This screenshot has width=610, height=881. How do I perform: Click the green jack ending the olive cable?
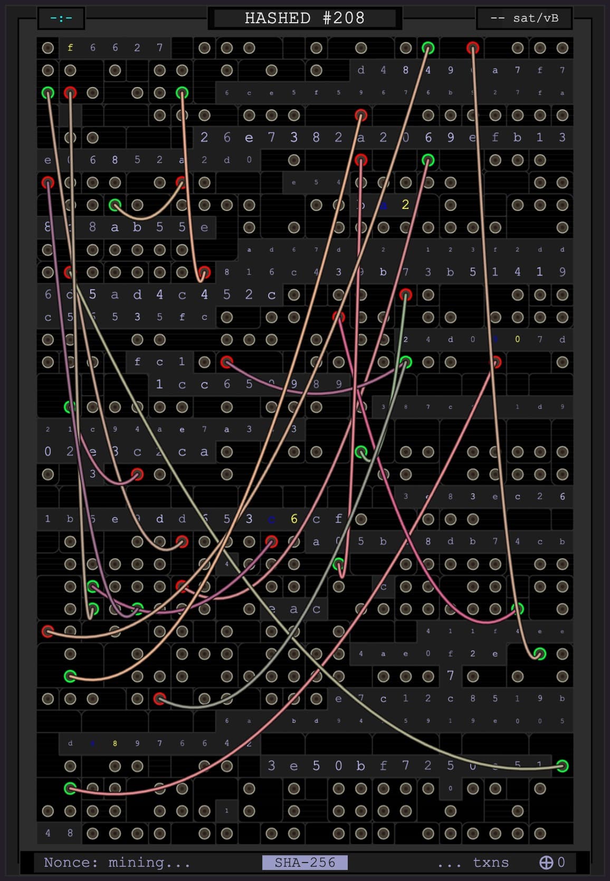point(562,766)
